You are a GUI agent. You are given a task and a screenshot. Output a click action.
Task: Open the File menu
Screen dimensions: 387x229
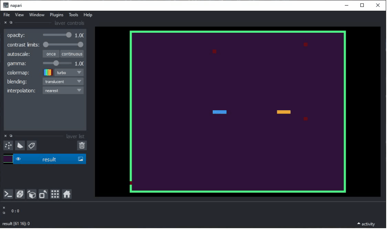click(6, 15)
